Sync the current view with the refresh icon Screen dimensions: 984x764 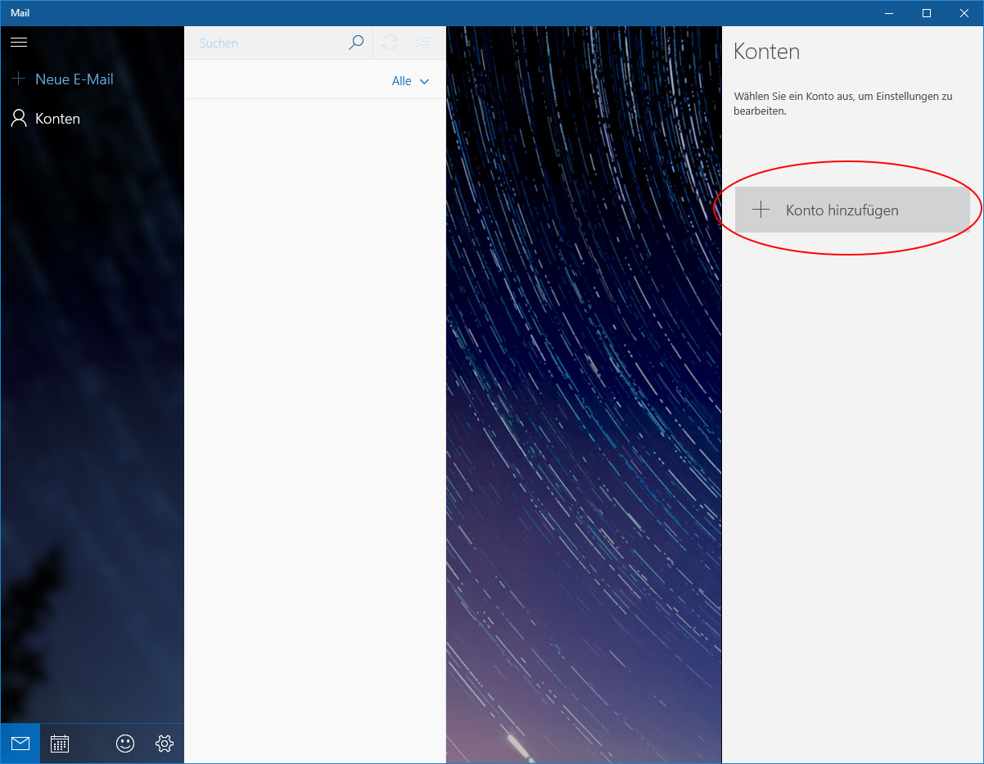390,43
